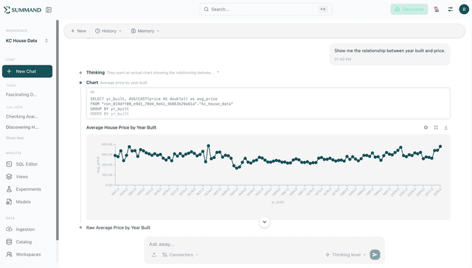Open the red stacked bars icon in the header
472x268 pixels.
pyautogui.click(x=437, y=10)
